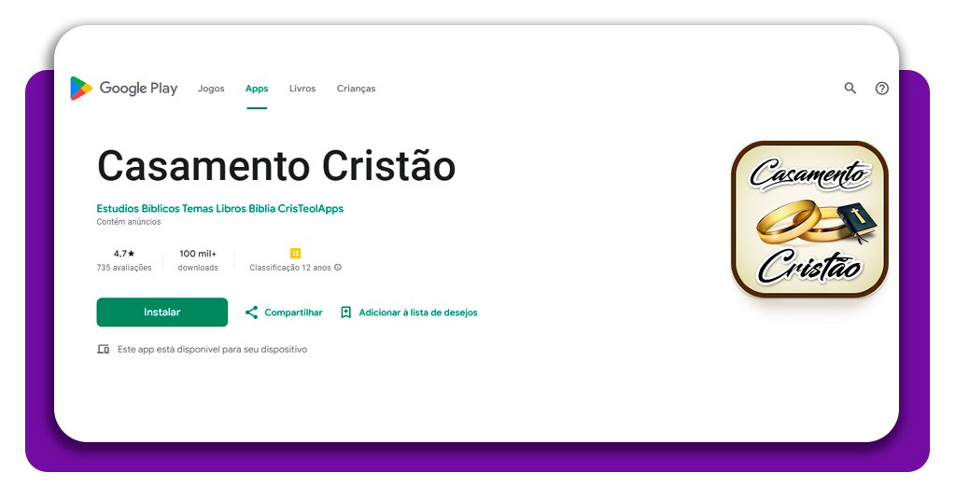Click the 100 mil+ downloads stat
The width and height of the screenshot is (956, 500).
point(198,254)
